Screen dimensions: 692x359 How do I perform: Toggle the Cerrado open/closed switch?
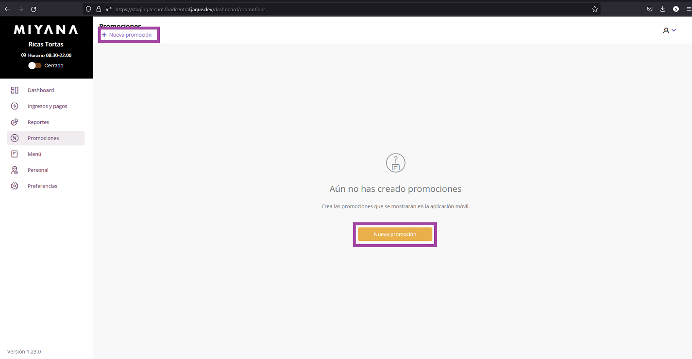pyautogui.click(x=35, y=65)
